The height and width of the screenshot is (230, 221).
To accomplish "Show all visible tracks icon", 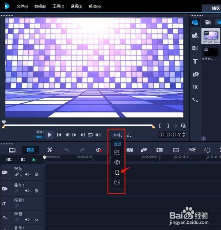I will [9, 160].
